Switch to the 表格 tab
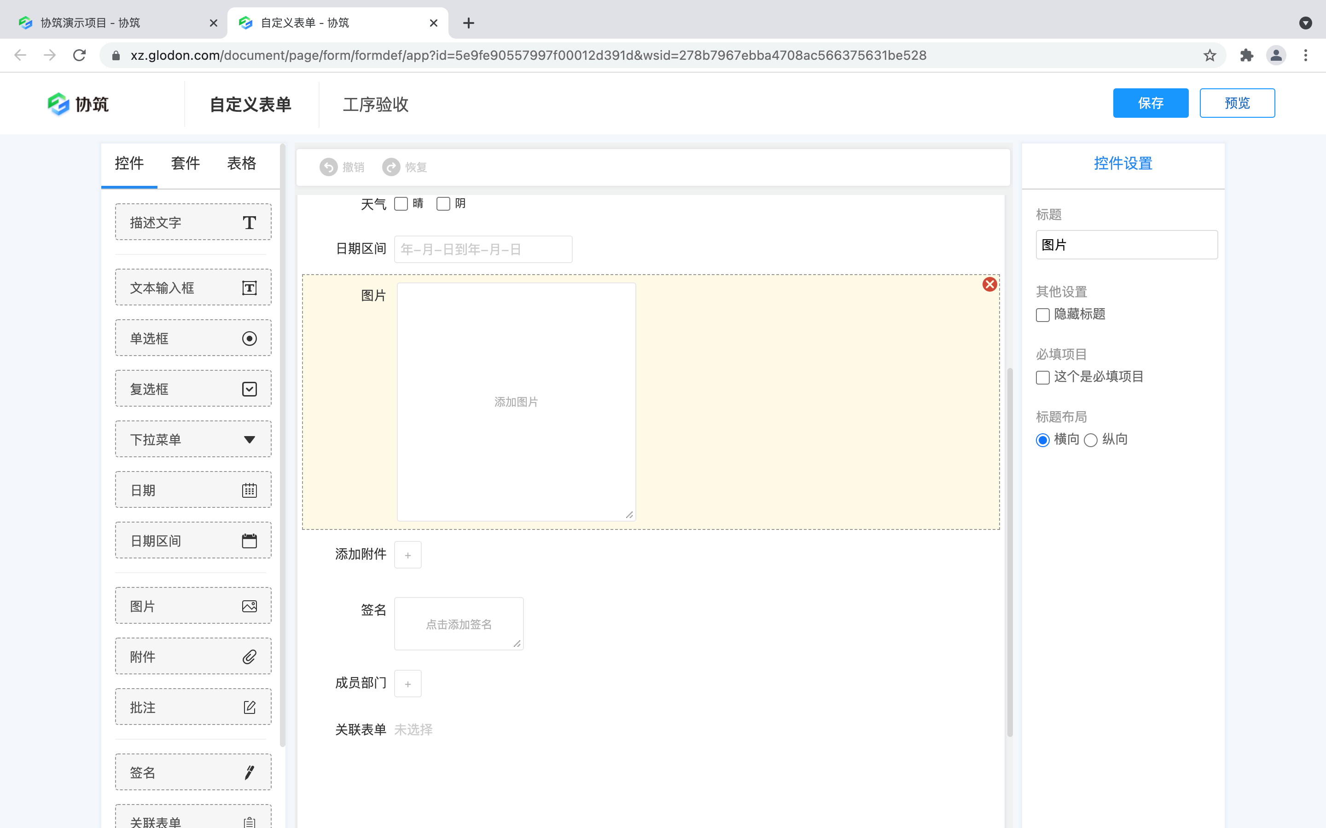Image resolution: width=1326 pixels, height=828 pixels. [241, 163]
